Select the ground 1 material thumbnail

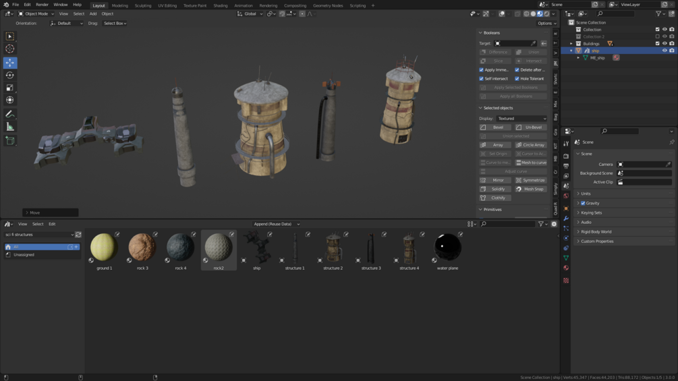pyautogui.click(x=104, y=247)
